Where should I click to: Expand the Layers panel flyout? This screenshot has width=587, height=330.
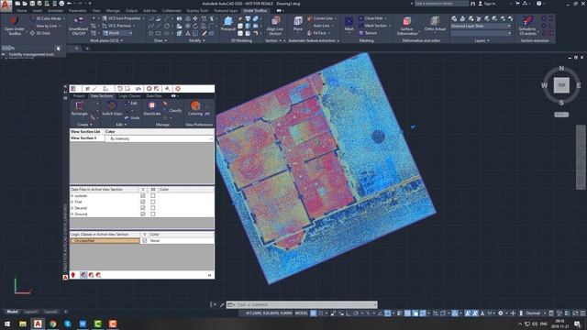click(482, 40)
